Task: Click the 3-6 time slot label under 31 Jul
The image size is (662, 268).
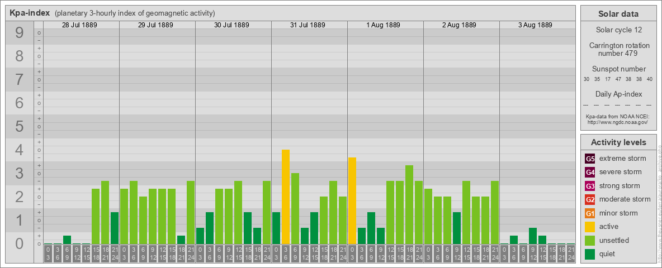Action: pos(286,253)
